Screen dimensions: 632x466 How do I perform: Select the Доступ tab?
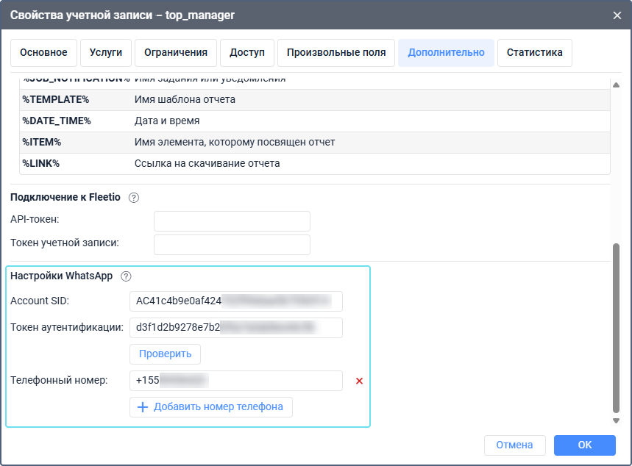click(247, 53)
